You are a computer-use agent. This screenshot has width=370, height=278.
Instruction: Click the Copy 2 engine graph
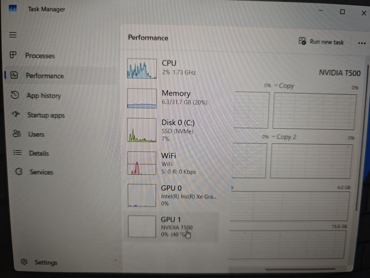click(311, 161)
